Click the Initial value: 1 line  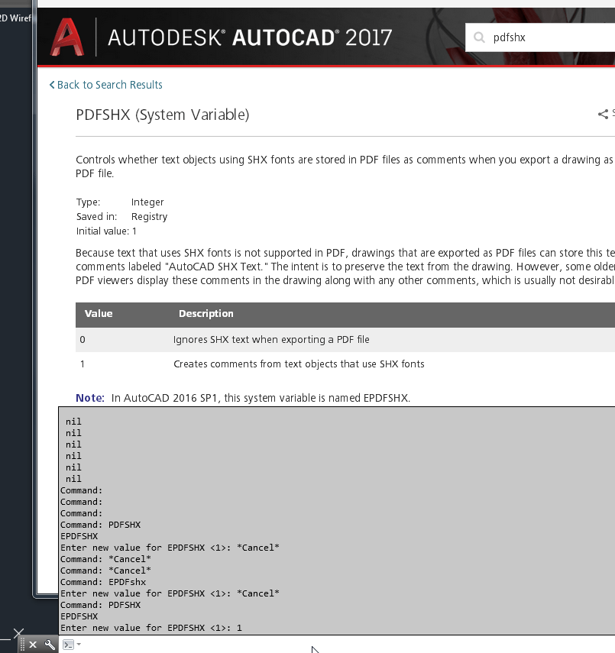coord(106,231)
